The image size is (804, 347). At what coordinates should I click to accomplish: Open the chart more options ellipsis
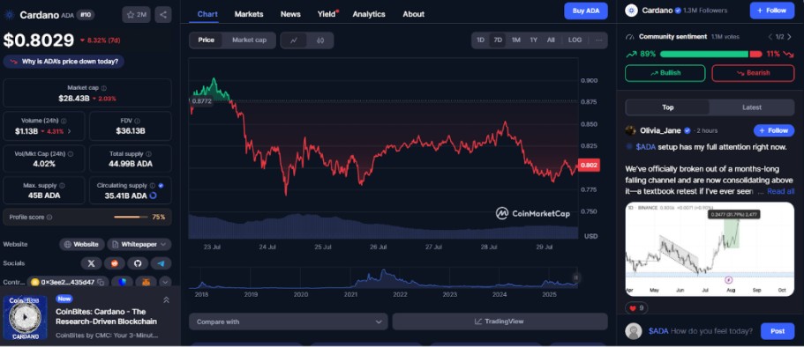(x=598, y=40)
